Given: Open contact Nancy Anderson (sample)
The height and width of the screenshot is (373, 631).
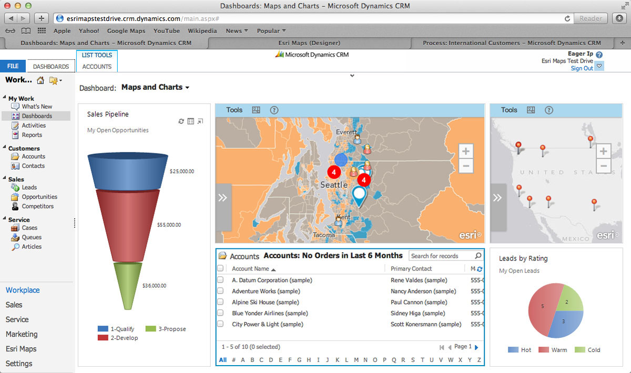Looking at the screenshot, I should 423,291.
